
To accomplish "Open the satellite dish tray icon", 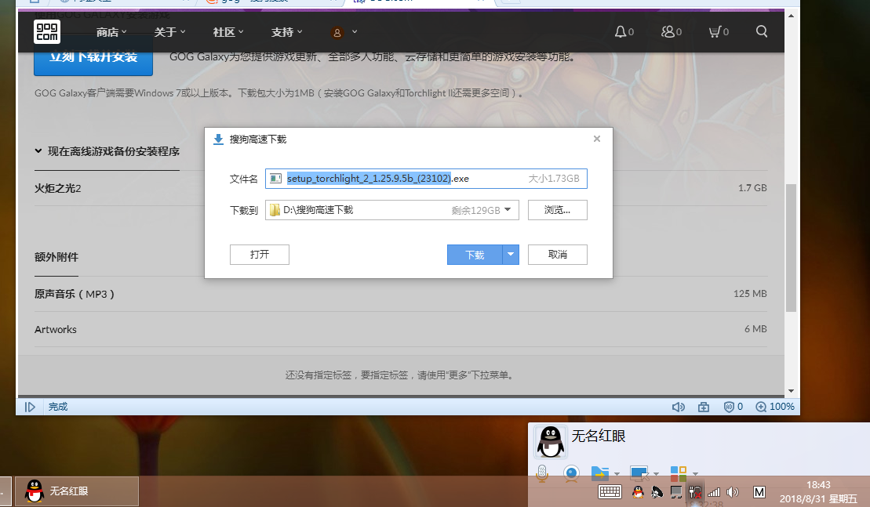I will tap(657, 491).
